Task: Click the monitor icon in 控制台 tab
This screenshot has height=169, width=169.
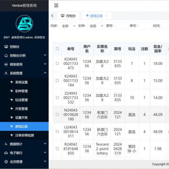Action: point(63,16)
